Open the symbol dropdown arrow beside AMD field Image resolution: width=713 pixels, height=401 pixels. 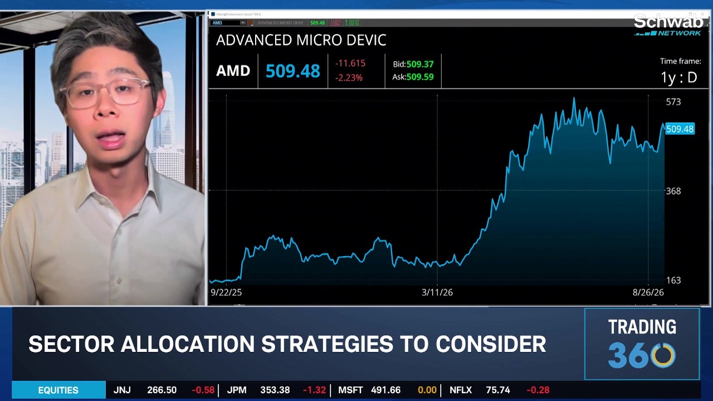tap(243, 23)
